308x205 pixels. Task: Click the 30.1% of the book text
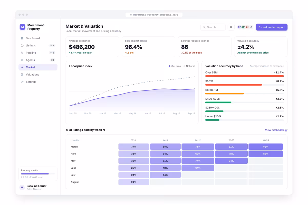[x=191, y=53]
